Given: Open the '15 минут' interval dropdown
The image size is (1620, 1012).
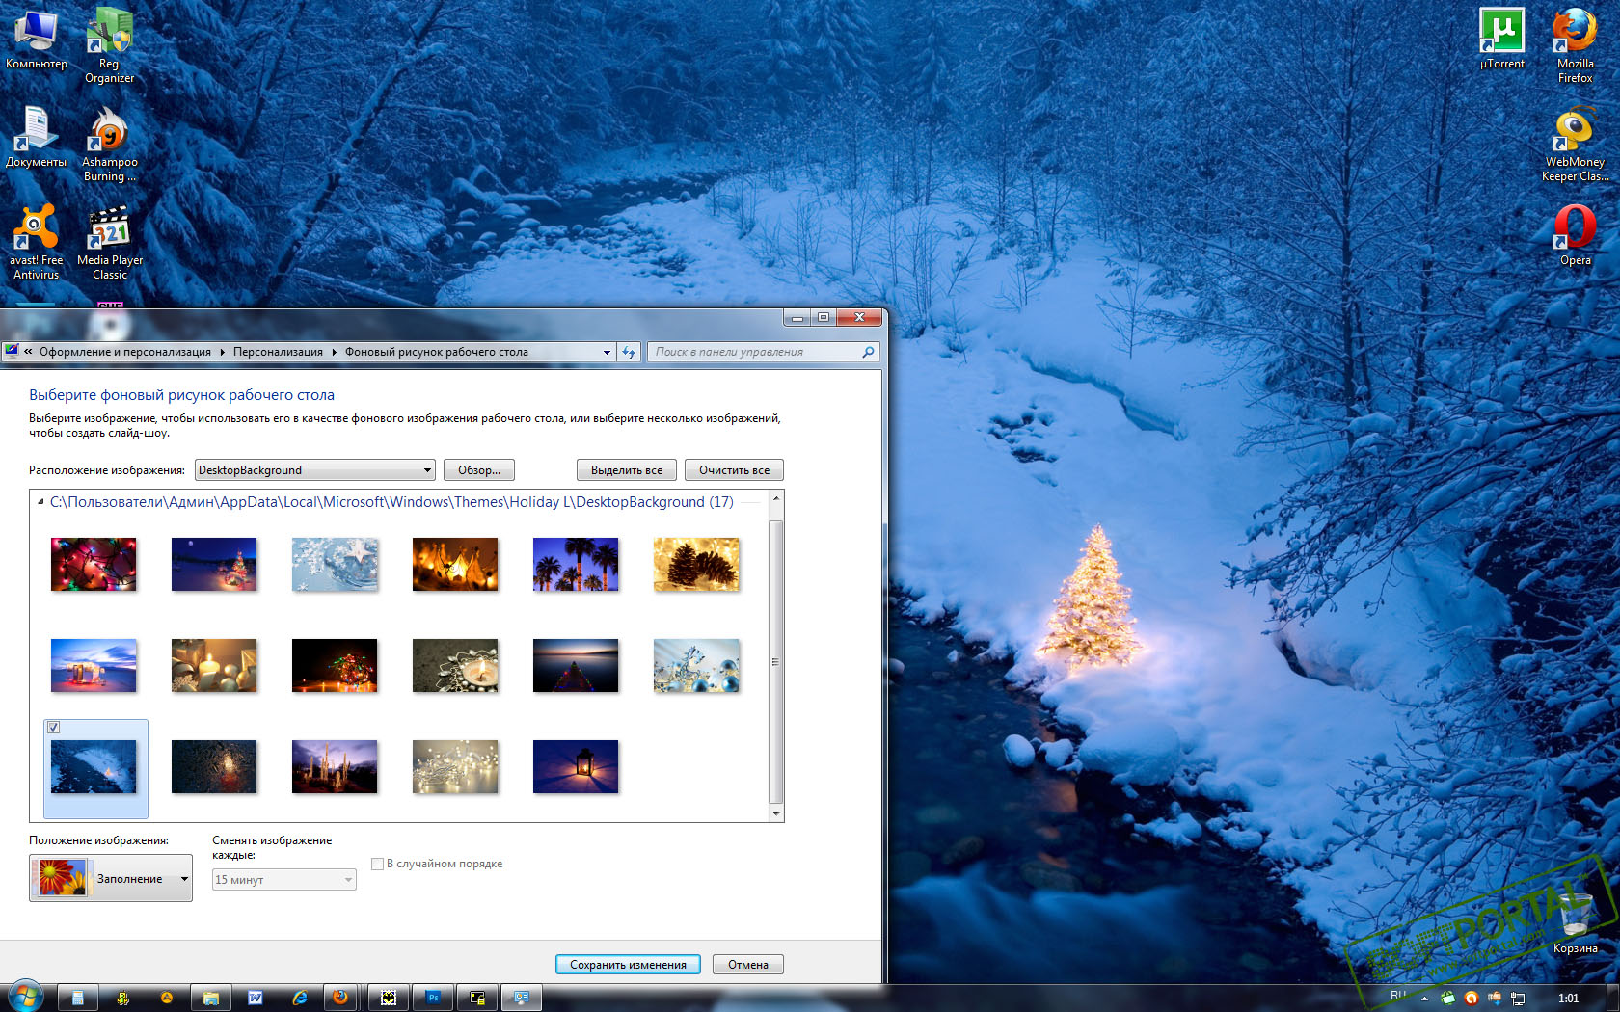Looking at the screenshot, I should coord(284,879).
